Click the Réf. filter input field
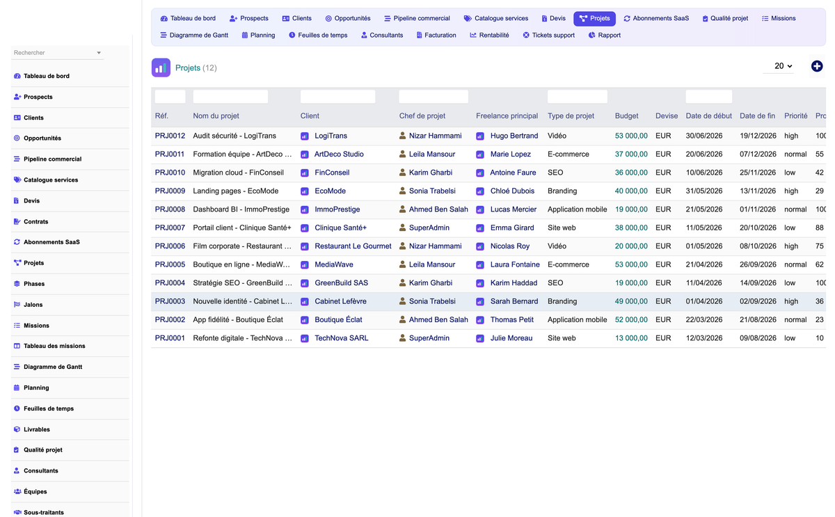 click(170, 97)
